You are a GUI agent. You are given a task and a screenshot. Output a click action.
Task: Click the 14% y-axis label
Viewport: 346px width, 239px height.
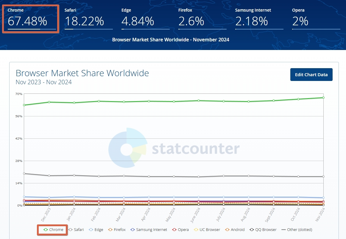tap(19, 183)
